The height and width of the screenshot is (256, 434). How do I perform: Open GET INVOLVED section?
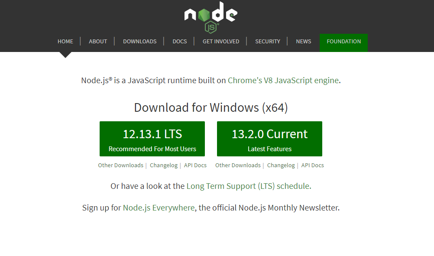click(221, 42)
